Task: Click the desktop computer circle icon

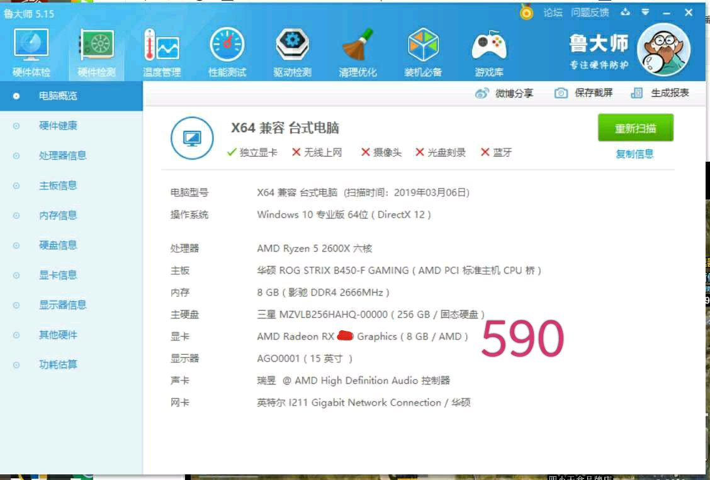Action: click(x=192, y=138)
